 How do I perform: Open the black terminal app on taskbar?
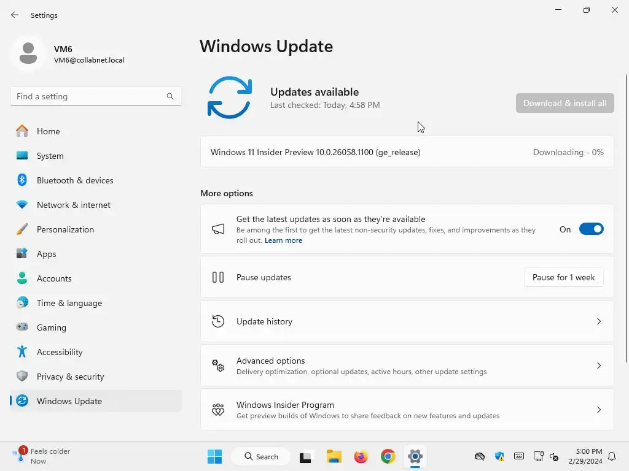[x=305, y=457]
